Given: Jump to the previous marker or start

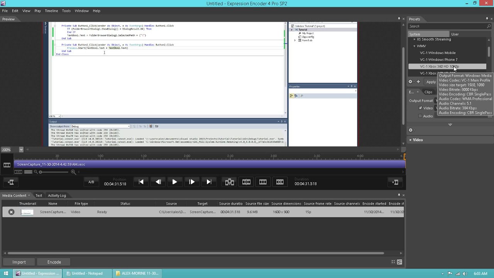Looking at the screenshot, I should pos(141,182).
